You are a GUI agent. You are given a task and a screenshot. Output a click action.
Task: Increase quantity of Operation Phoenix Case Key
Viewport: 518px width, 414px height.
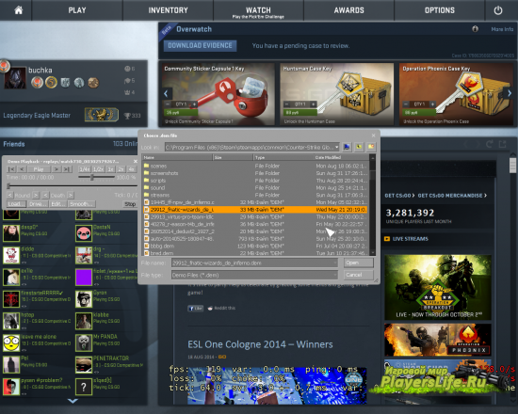(432, 104)
